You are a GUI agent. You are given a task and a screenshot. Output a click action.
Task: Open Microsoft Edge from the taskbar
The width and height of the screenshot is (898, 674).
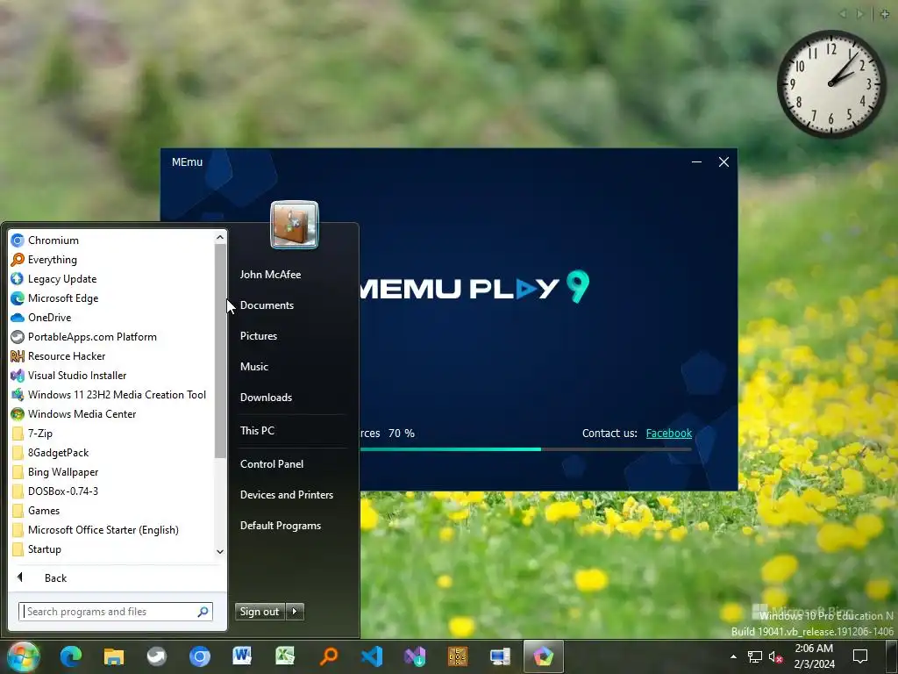tap(71, 656)
